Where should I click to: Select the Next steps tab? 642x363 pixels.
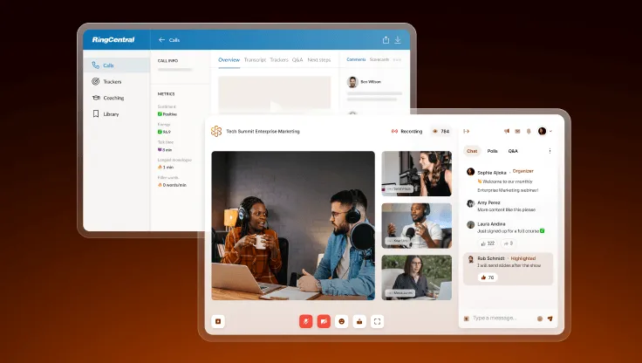tap(319, 60)
